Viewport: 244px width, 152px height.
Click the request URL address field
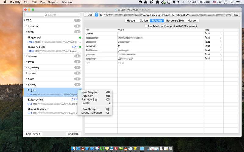[165, 15]
